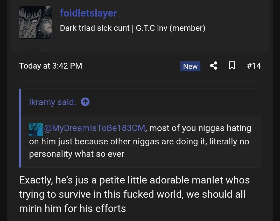The width and height of the screenshot is (280, 221).
Task: Jump to the original post via the up-arrow icon
Action: 85,102
